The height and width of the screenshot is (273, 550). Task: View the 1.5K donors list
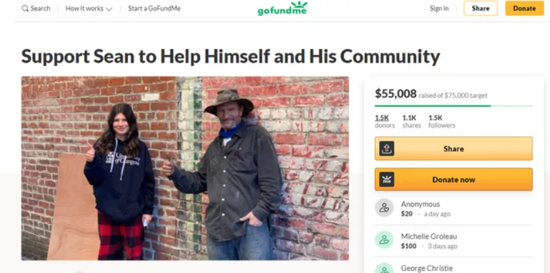click(x=384, y=121)
